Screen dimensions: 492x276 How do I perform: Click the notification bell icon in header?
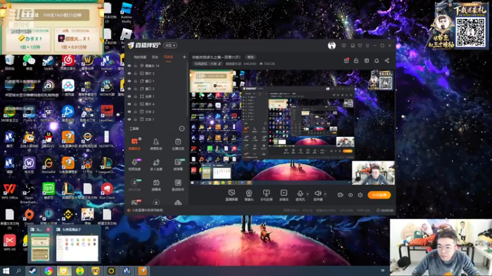coord(376,61)
